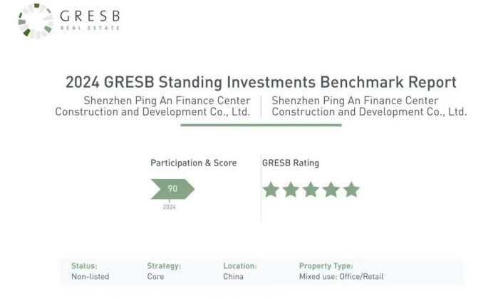Click the Non-listed status value
493x299 pixels.
[90, 276]
